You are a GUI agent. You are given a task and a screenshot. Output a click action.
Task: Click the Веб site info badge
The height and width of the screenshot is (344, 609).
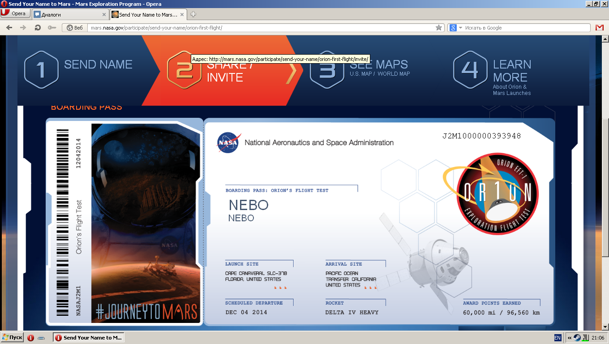(75, 28)
